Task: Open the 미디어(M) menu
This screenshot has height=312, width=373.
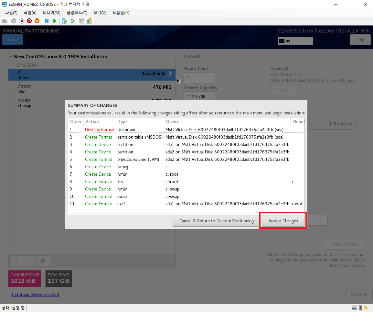Action: [x=51, y=13]
